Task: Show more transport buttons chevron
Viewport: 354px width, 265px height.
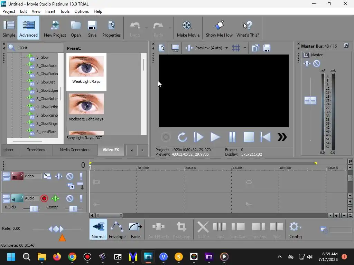Action: [x=282, y=137]
